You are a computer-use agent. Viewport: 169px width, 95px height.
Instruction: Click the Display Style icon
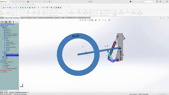(96, 20)
